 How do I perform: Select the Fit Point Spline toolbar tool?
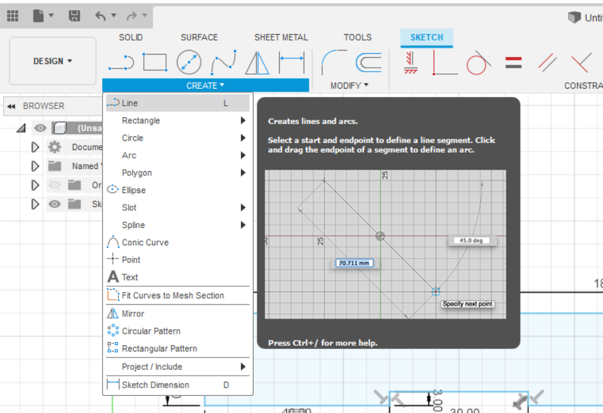coord(223,62)
